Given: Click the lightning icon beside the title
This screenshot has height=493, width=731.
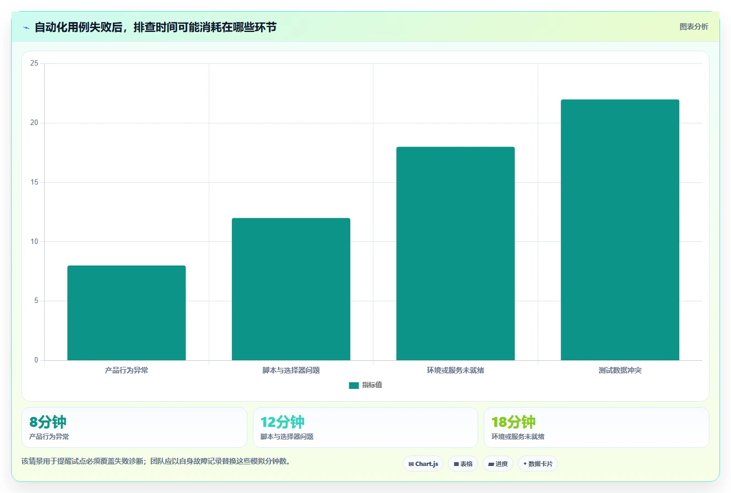Looking at the screenshot, I should [26, 28].
